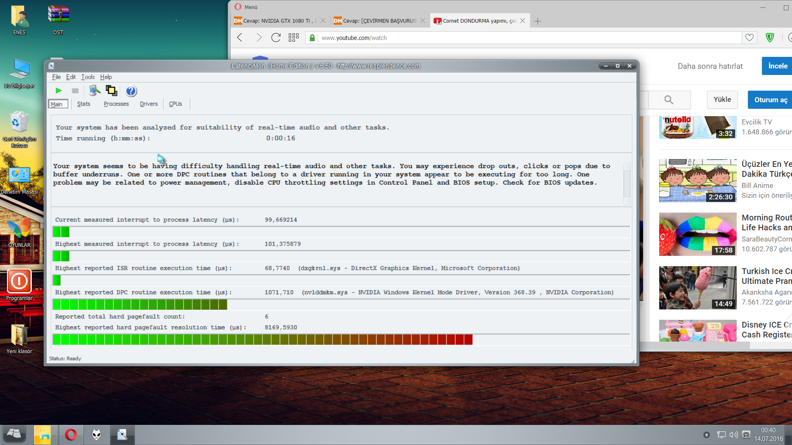
Task: Click the volume speaker tray icon
Action: pyautogui.click(x=733, y=435)
